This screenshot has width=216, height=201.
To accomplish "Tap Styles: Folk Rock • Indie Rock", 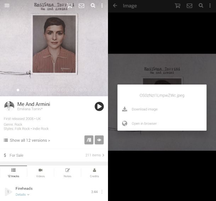I will [x=26, y=129].
